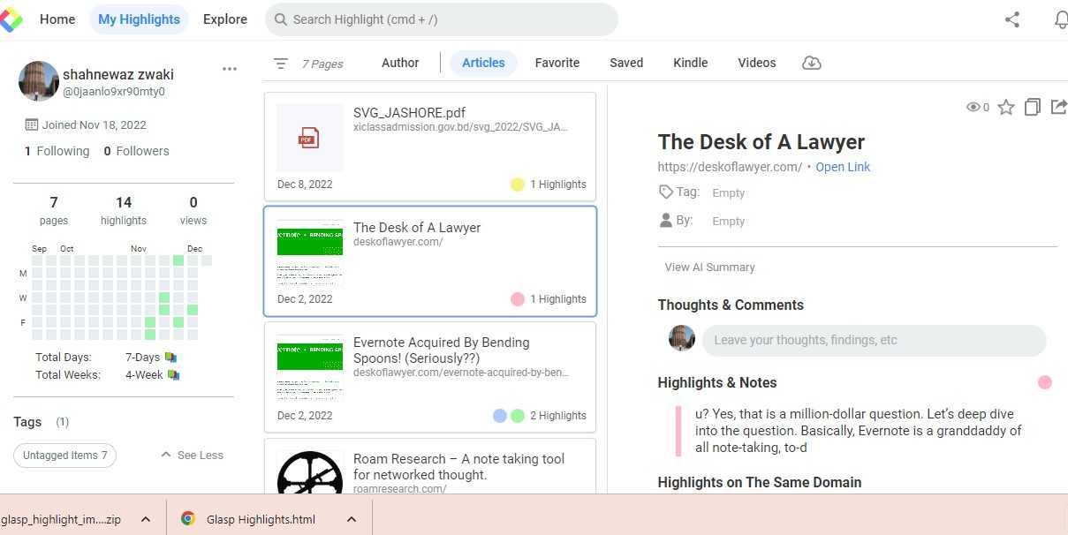Image resolution: width=1068 pixels, height=535 pixels.
Task: Open the notifications bell icon
Action: tap(1061, 19)
